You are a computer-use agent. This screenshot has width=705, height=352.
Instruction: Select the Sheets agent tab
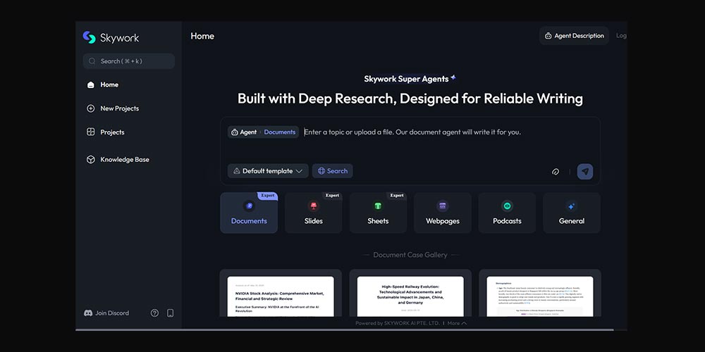[378, 213]
